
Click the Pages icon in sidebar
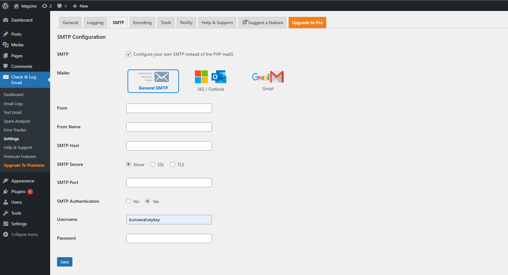coord(6,56)
